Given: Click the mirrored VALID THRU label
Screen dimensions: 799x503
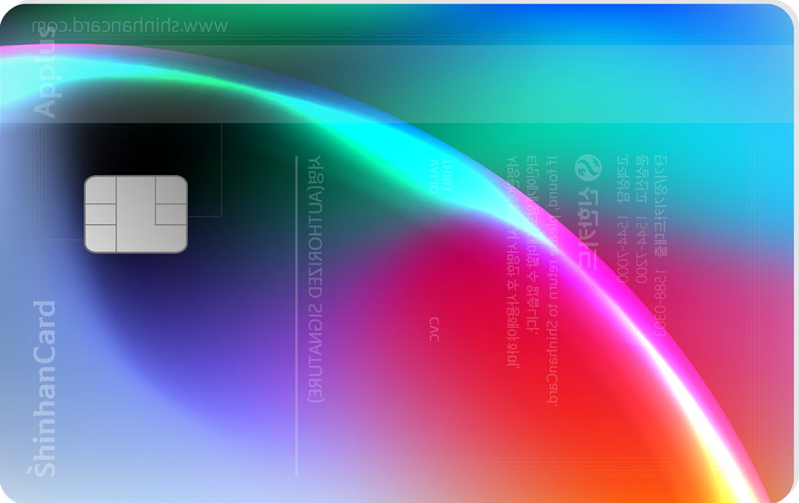Looking at the screenshot, I should tap(441, 176).
